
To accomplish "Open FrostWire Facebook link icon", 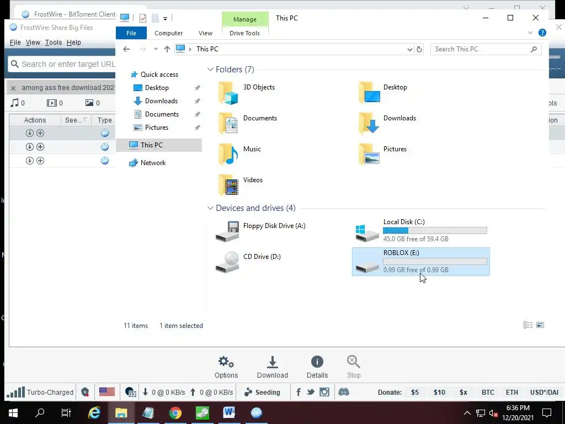I will click(x=299, y=393).
